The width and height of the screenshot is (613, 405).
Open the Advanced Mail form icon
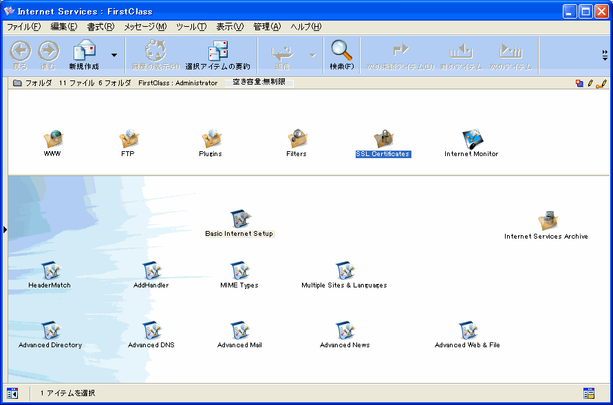point(240,331)
